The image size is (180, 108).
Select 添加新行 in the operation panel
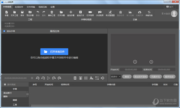pos(7,93)
